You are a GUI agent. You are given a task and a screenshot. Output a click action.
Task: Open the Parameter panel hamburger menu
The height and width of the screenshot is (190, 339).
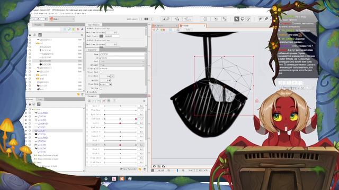pyautogui.click(x=144, y=101)
